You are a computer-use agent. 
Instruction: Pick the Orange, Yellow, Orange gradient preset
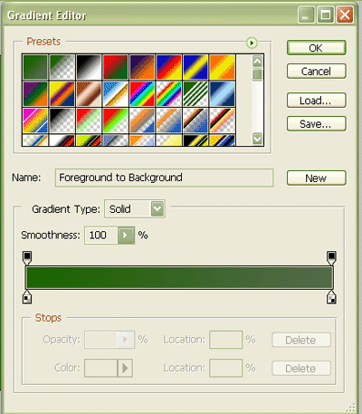tap(222, 67)
